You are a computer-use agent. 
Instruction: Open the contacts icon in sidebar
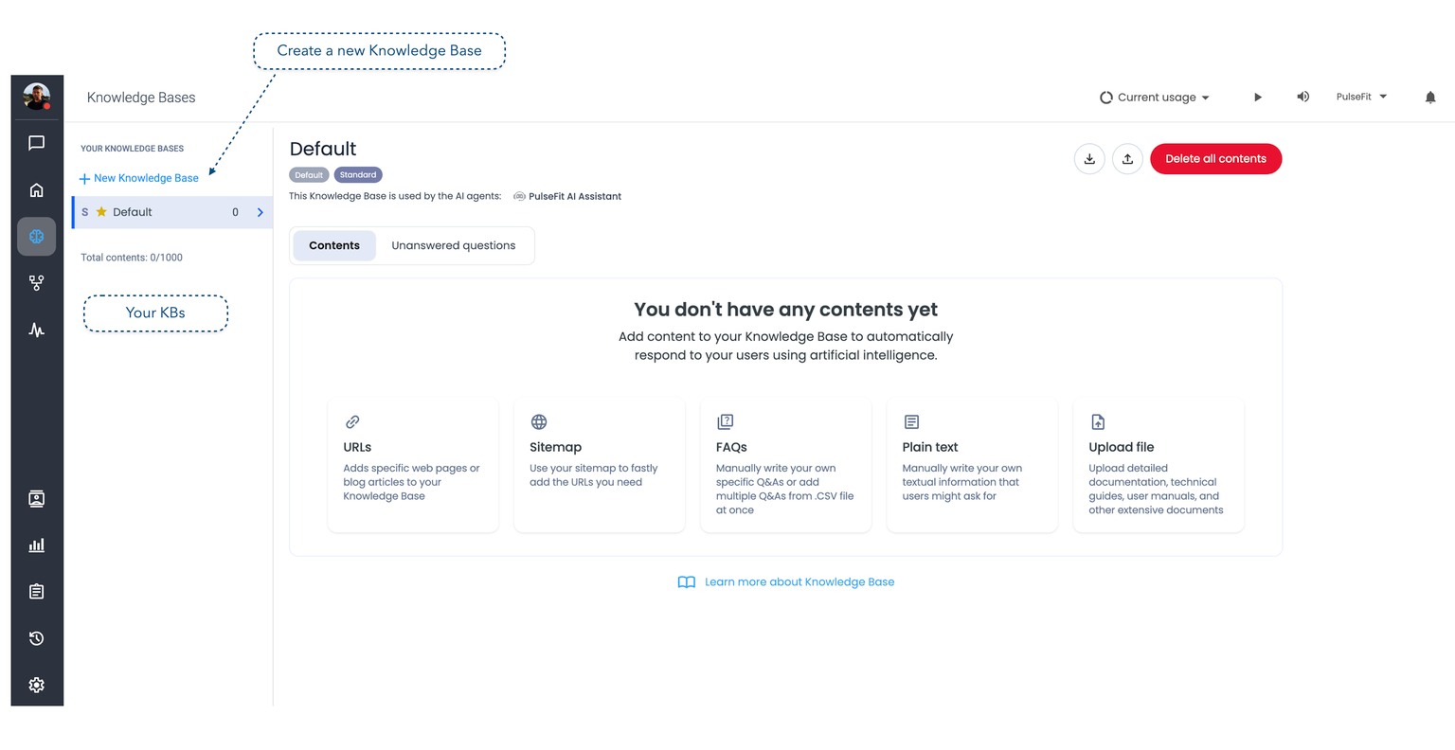tap(36, 499)
